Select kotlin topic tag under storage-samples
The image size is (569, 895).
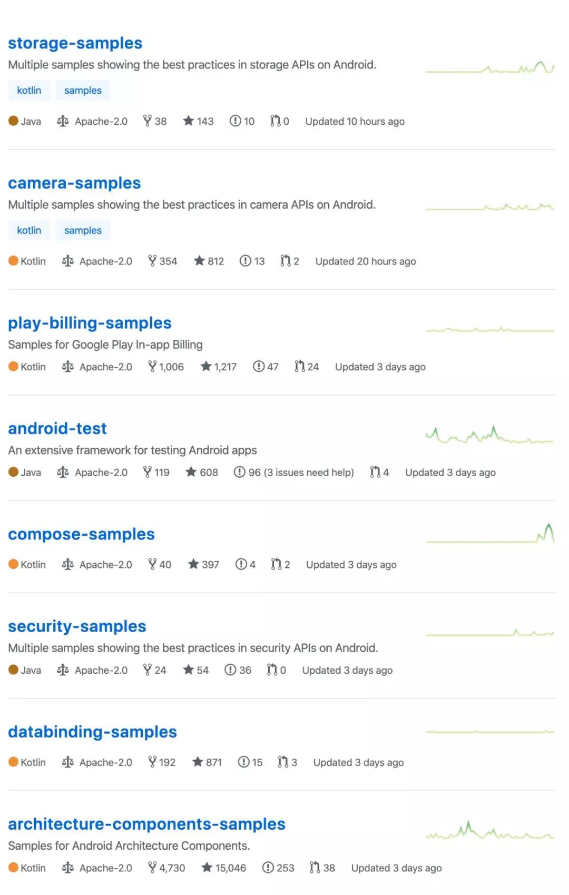pyautogui.click(x=29, y=91)
